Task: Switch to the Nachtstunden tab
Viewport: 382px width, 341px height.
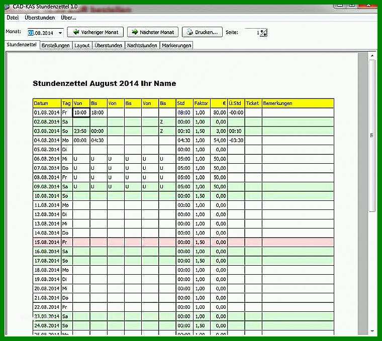Action: [x=142, y=46]
